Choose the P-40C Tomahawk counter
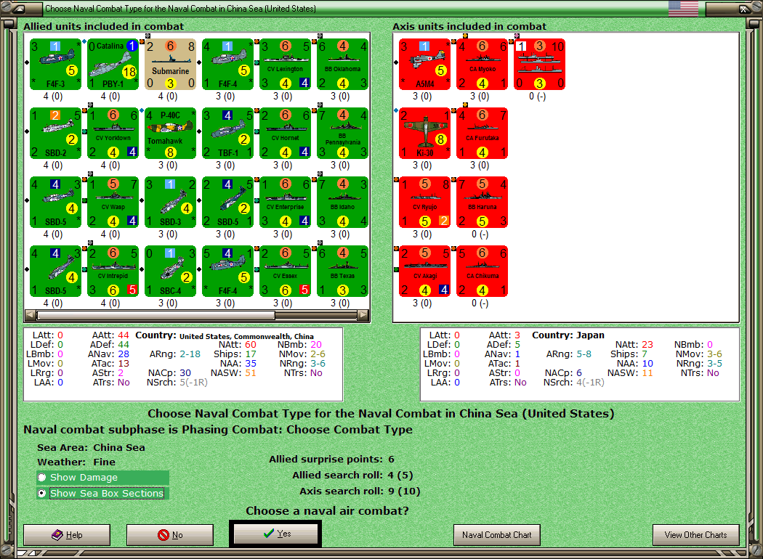 [x=170, y=134]
